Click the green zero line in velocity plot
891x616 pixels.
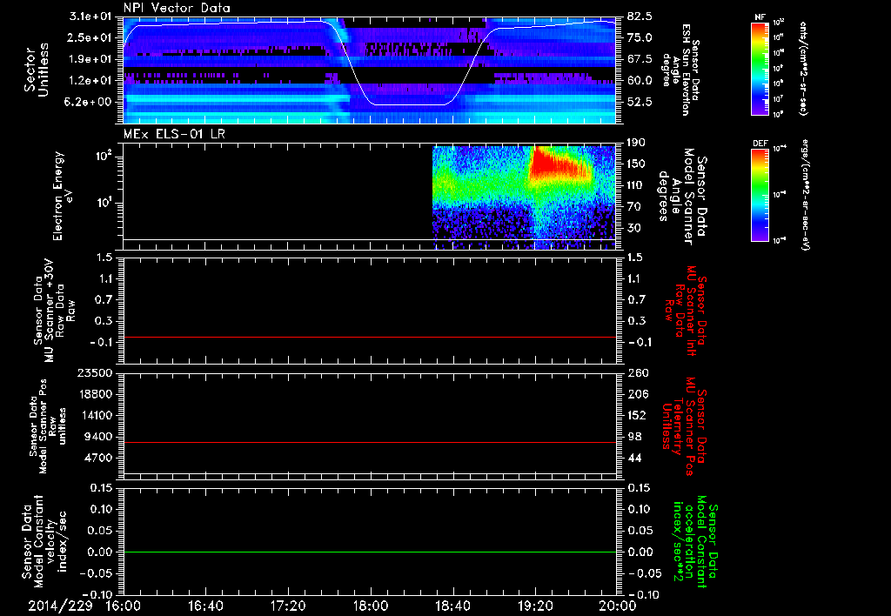point(369,552)
